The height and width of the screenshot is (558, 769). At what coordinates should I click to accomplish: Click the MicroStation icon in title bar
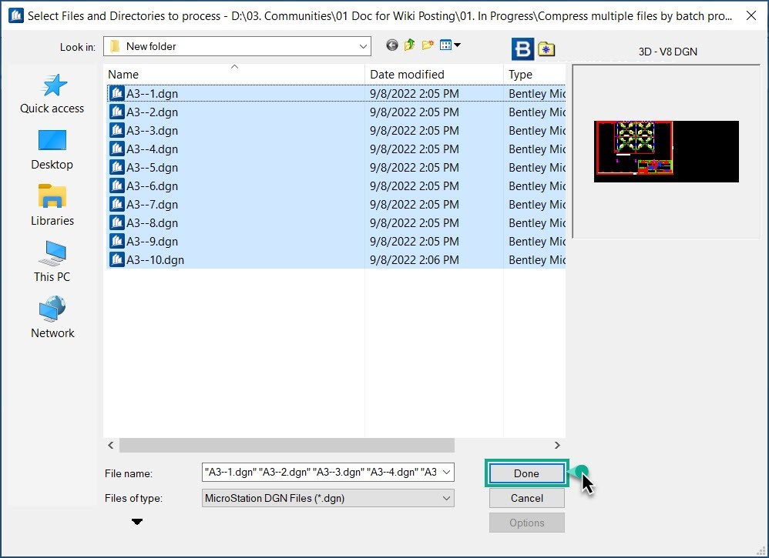[16, 15]
